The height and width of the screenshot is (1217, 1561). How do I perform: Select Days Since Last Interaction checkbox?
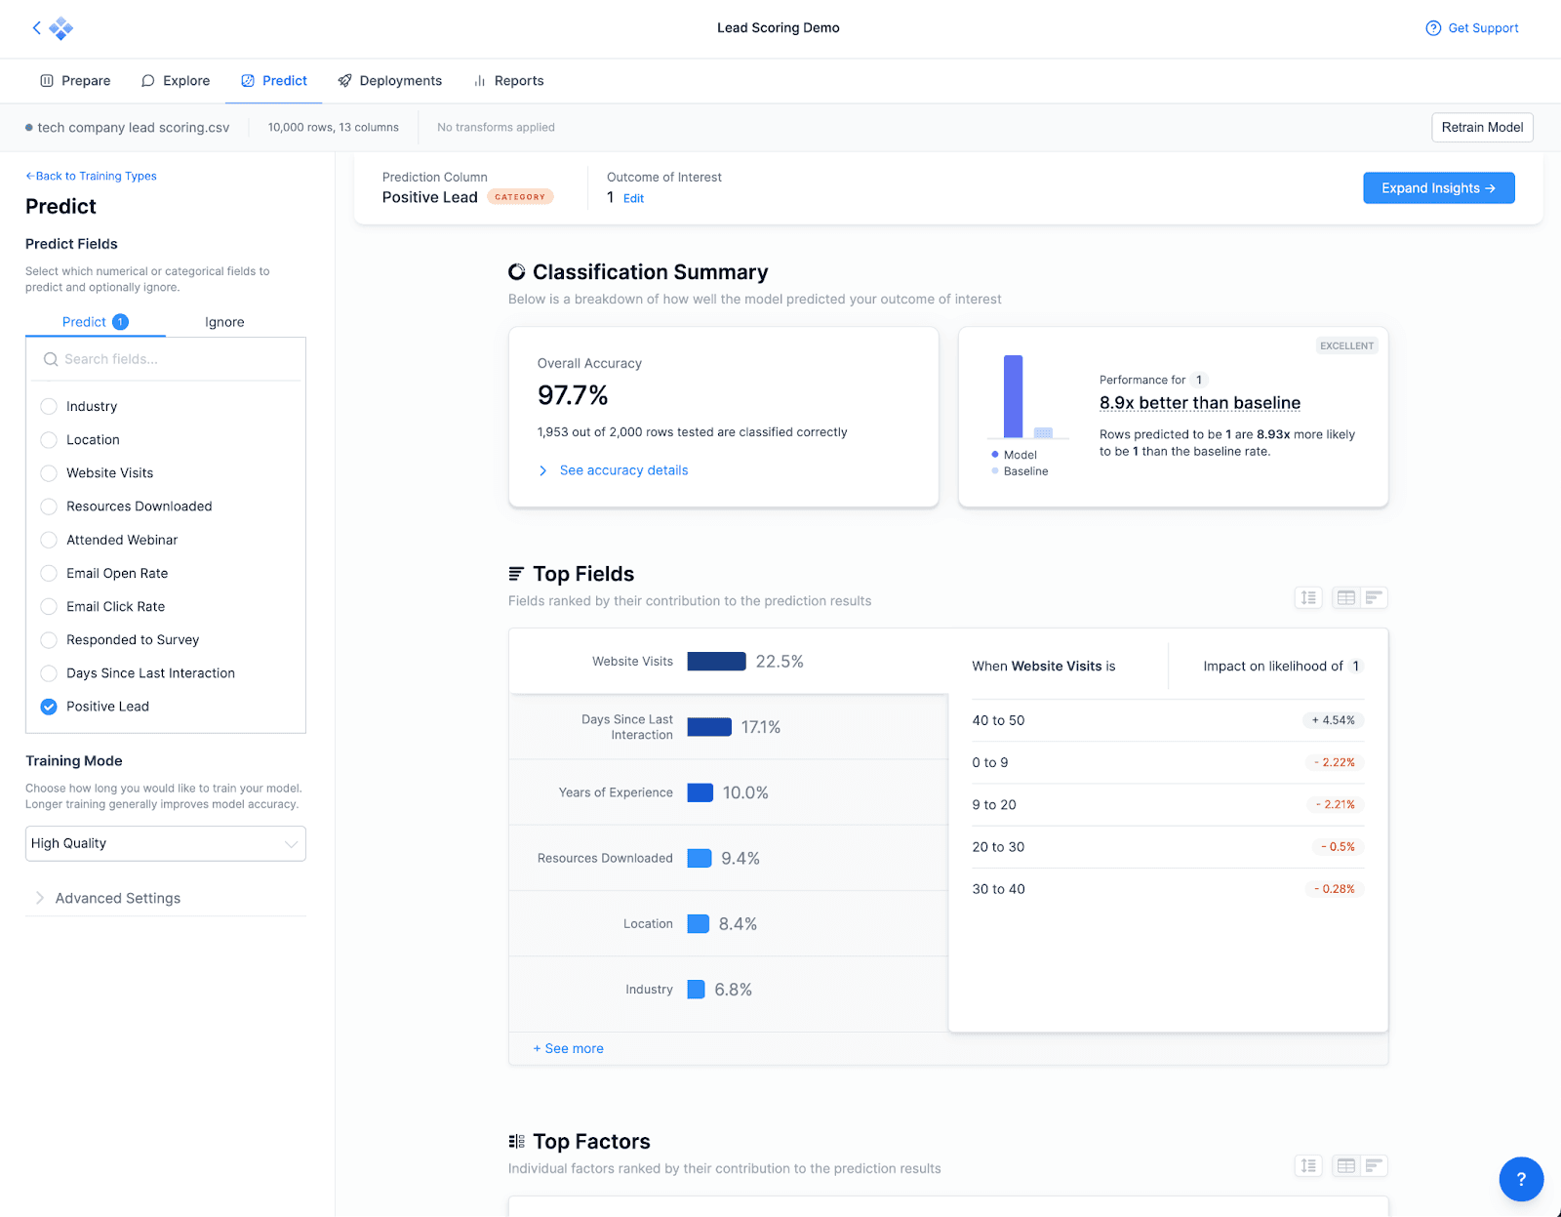[x=49, y=673]
